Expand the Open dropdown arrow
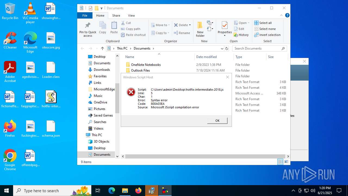This screenshot has height=196, width=348. 248,23
